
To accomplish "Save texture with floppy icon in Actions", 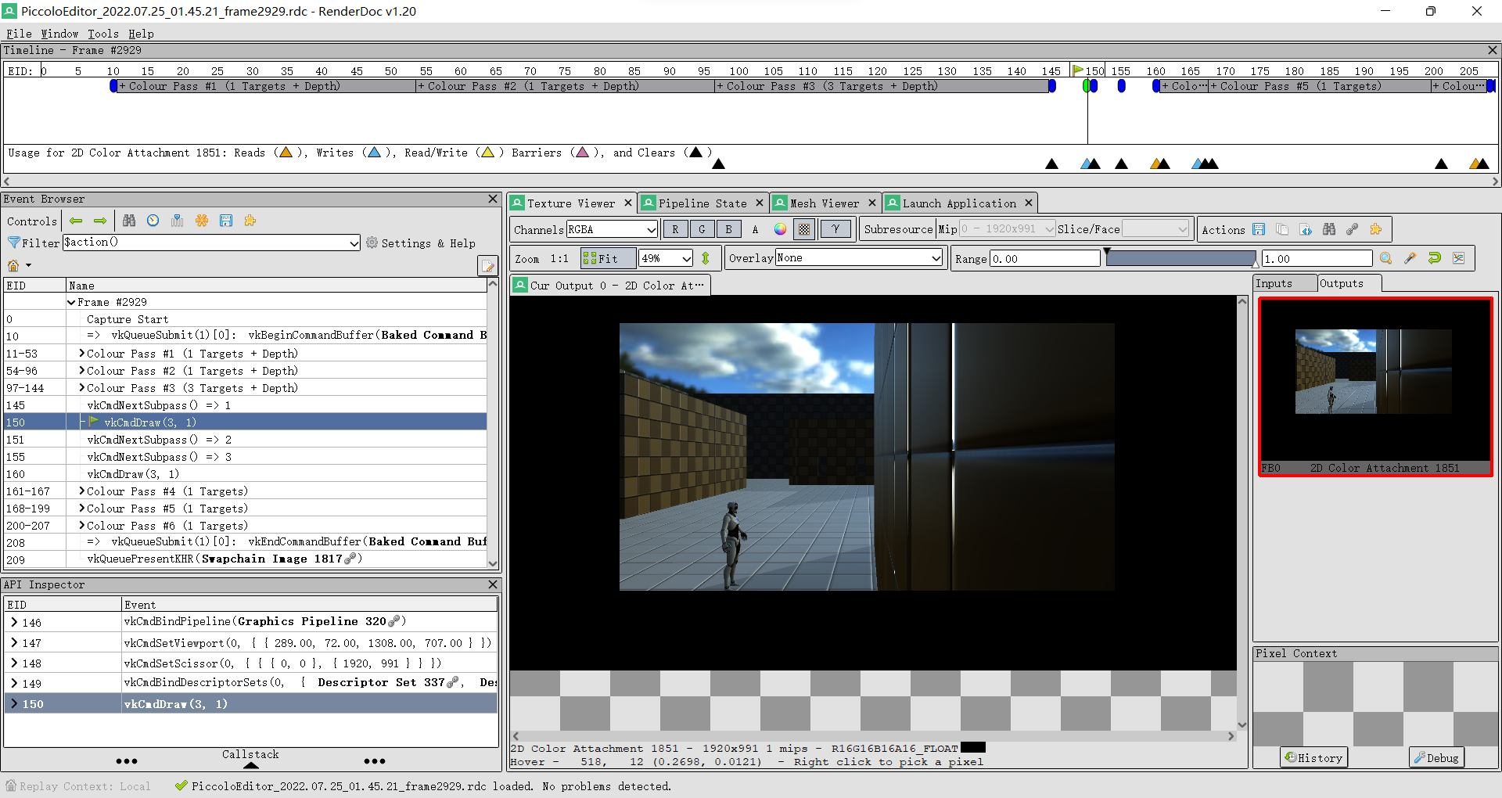I will pyautogui.click(x=1259, y=229).
